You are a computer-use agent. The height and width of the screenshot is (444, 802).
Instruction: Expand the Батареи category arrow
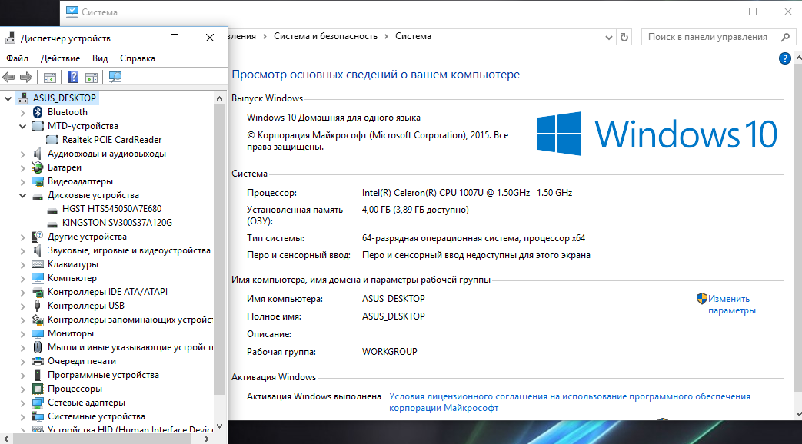click(x=22, y=167)
